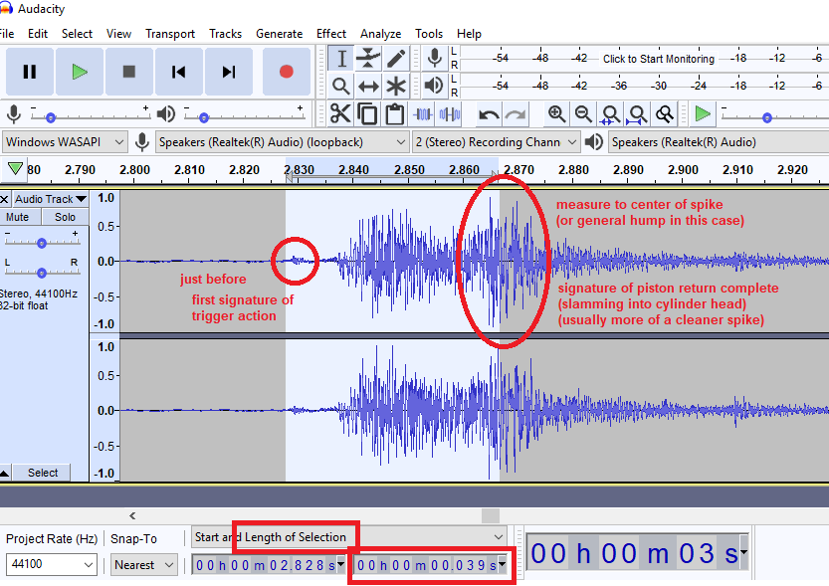The width and height of the screenshot is (829, 586).
Task: Solo the Audio Track
Action: (x=65, y=217)
